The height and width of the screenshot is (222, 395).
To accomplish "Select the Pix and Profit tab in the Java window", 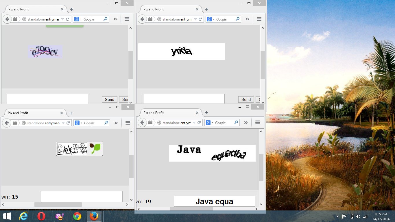I will pos(169,113).
